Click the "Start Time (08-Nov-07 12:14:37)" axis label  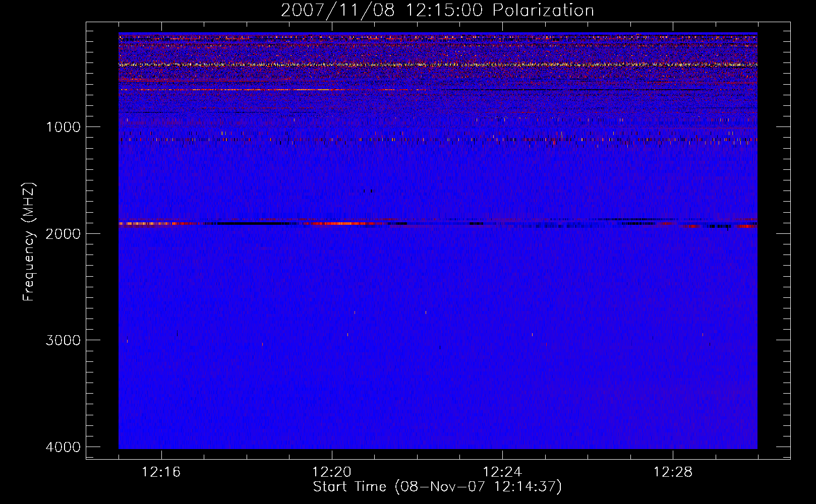pyautogui.click(x=437, y=487)
